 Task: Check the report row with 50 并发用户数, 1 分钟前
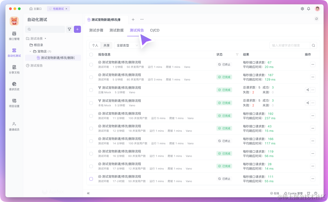tap(91, 64)
